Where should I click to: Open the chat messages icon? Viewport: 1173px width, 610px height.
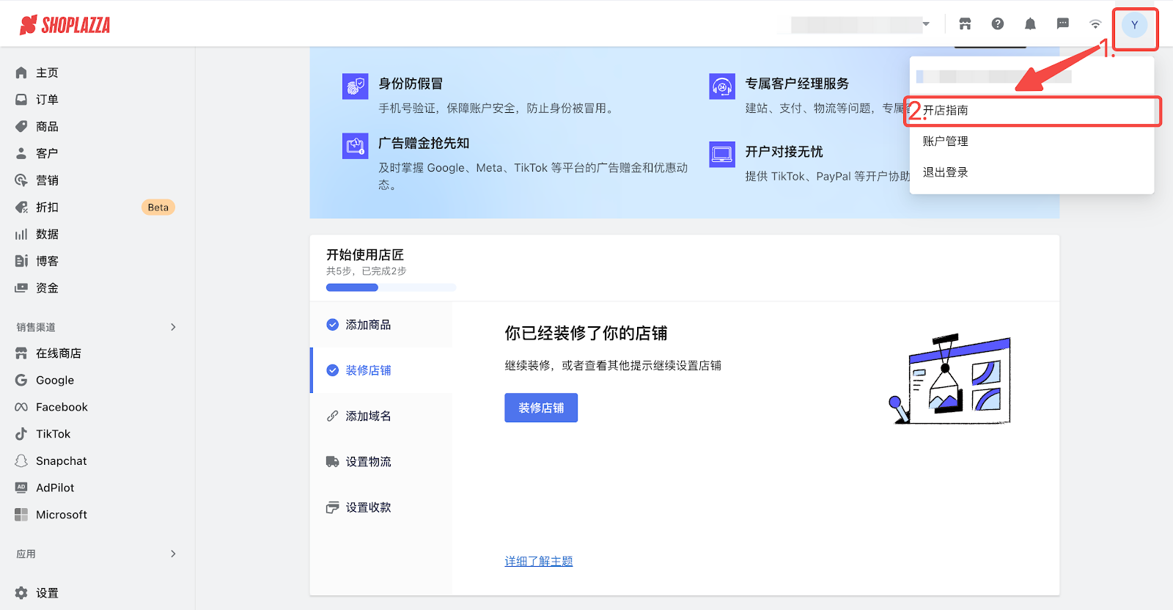1062,24
